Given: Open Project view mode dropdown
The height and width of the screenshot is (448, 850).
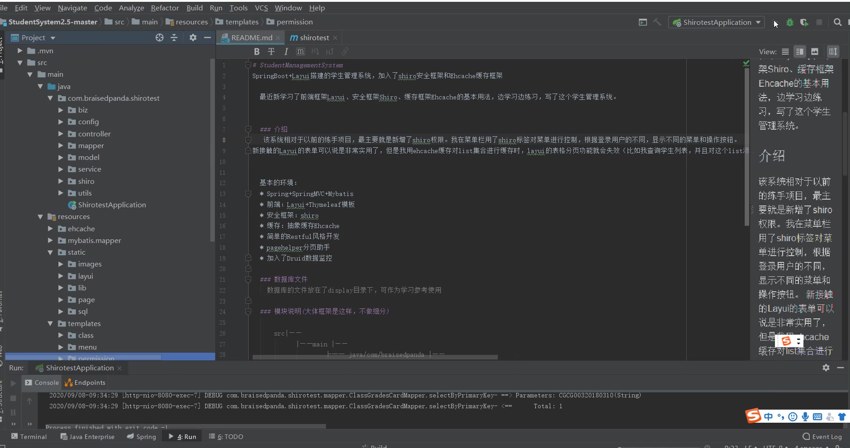Looking at the screenshot, I should pos(53,38).
